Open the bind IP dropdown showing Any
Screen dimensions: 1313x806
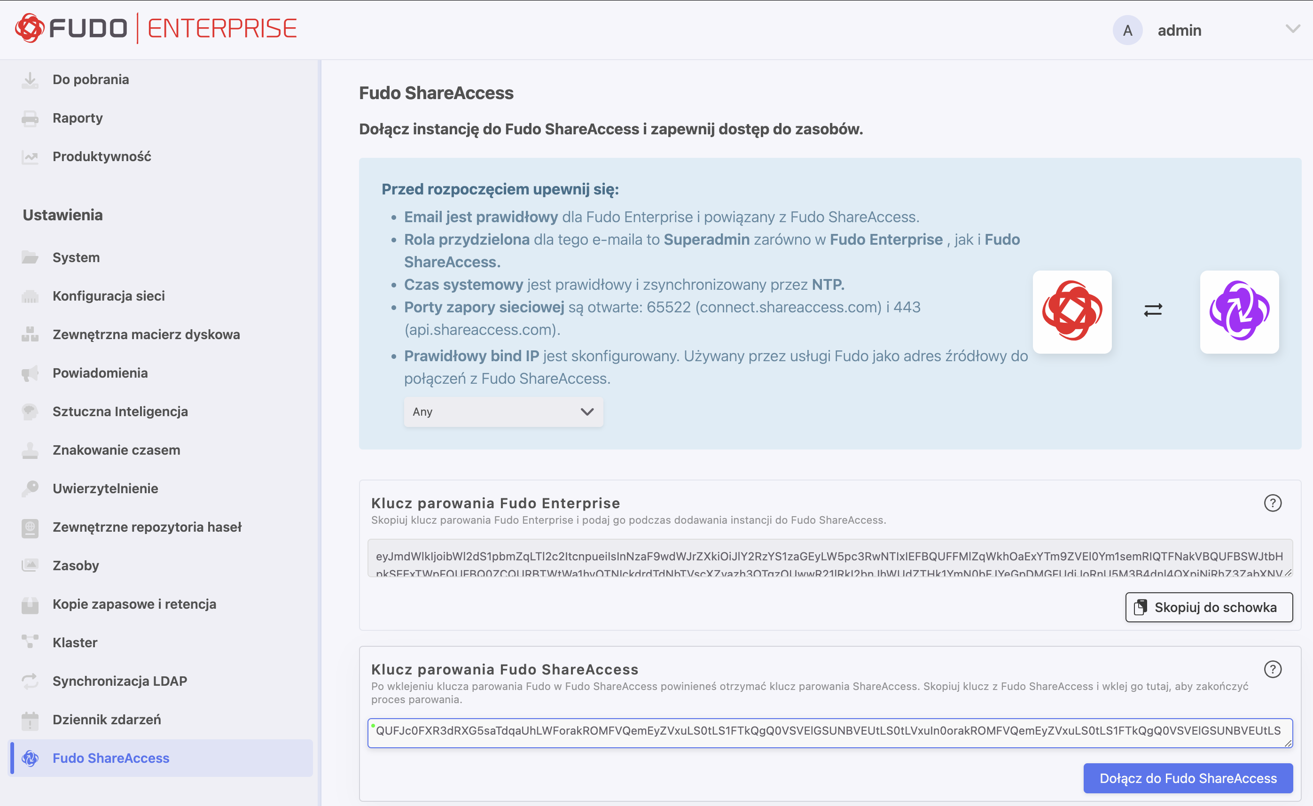503,412
